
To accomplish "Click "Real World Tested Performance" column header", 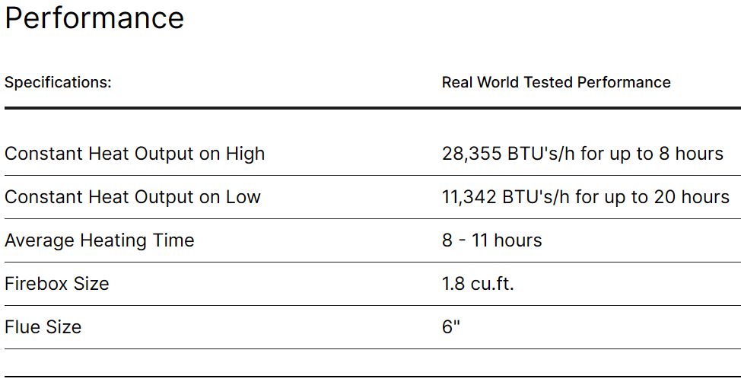I will 556,82.
